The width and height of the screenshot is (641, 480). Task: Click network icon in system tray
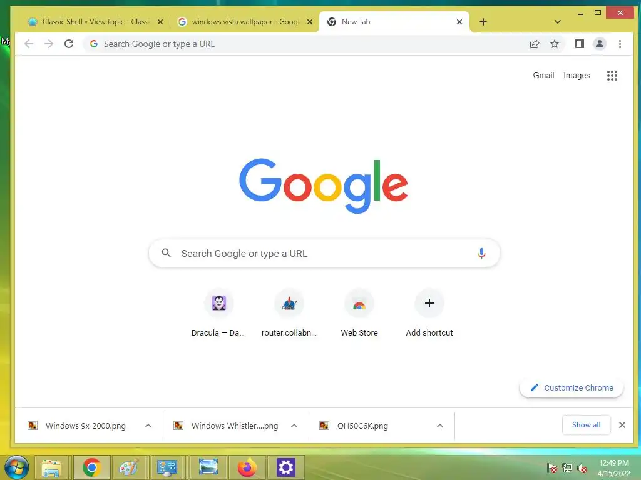tap(567, 467)
